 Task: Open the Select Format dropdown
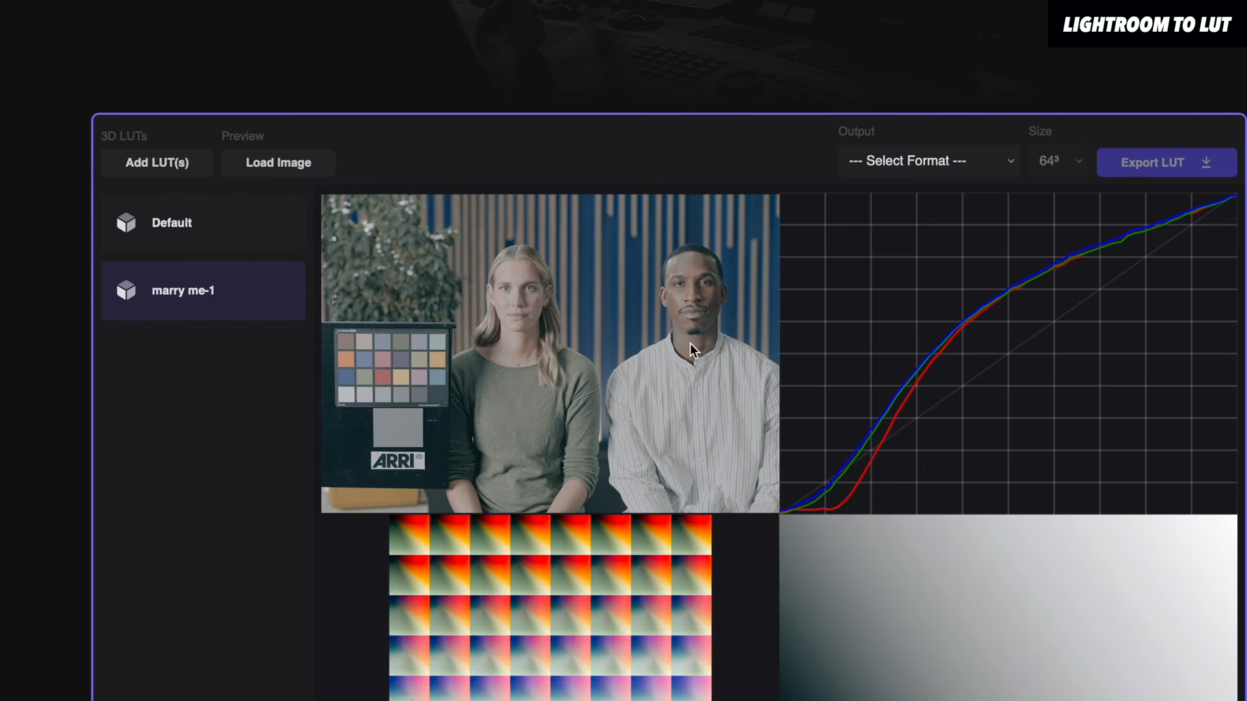tap(929, 160)
